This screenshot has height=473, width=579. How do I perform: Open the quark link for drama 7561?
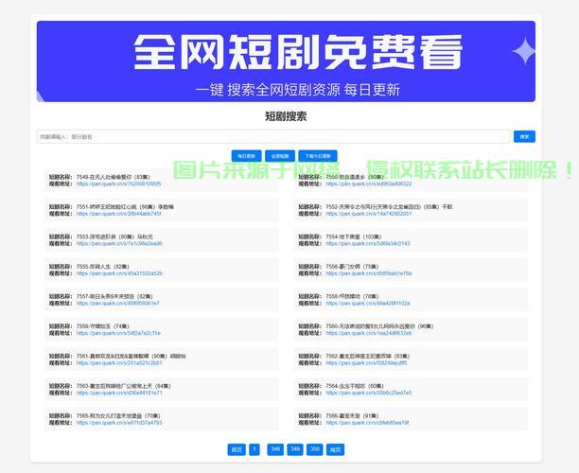coord(119,363)
